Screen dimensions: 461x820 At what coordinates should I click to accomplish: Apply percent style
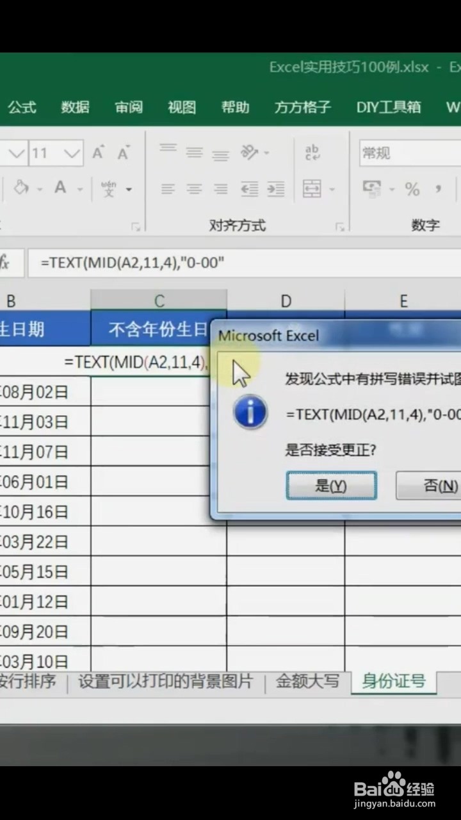(x=412, y=189)
